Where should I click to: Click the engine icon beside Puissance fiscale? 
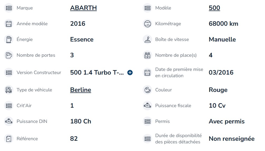(x=147, y=106)
